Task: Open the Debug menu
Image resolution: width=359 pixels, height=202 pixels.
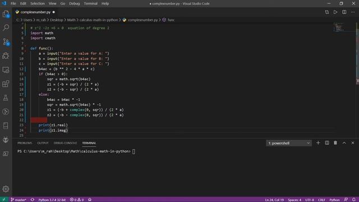Action: (75, 3)
